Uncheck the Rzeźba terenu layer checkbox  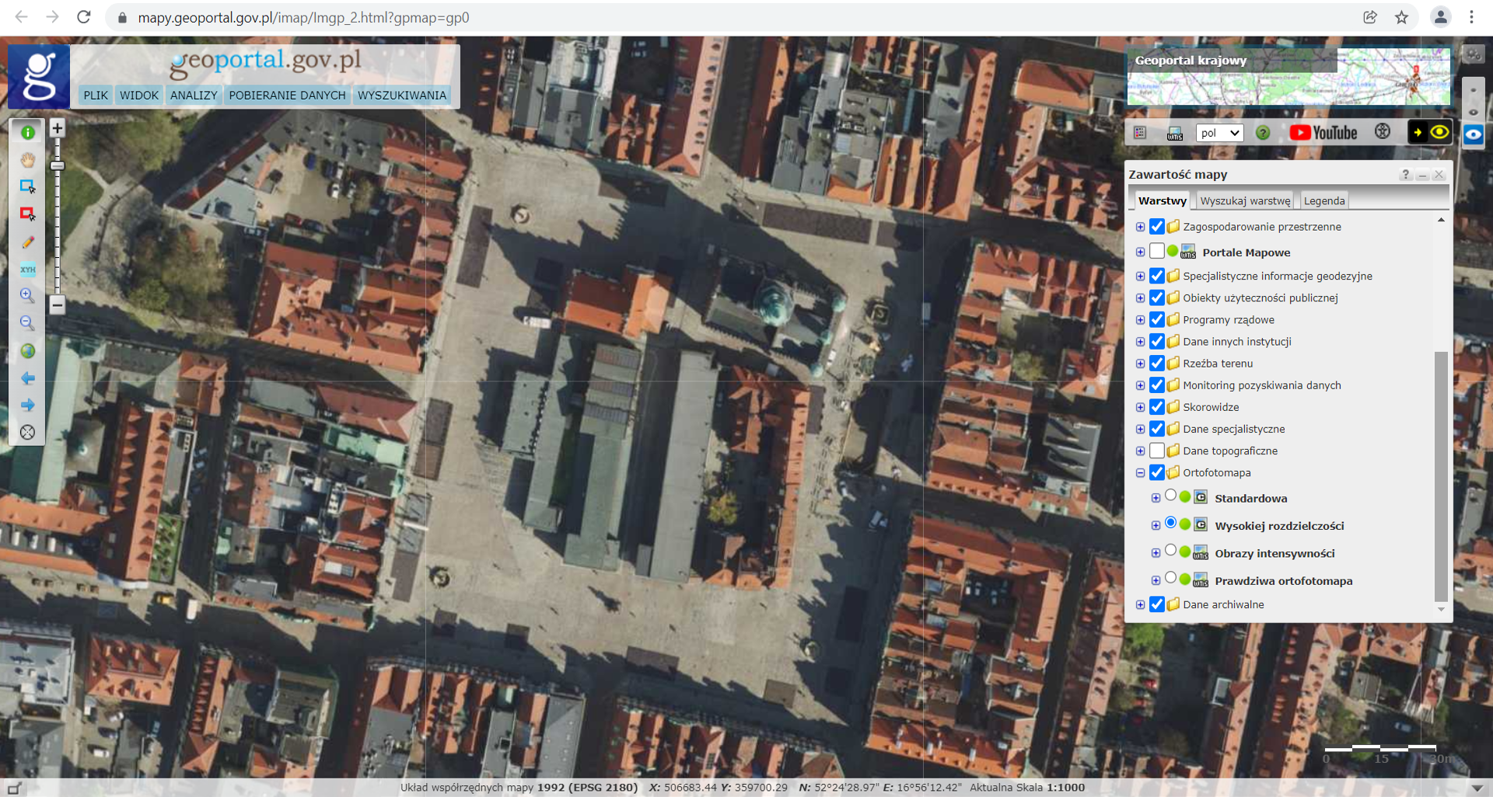(x=1157, y=364)
